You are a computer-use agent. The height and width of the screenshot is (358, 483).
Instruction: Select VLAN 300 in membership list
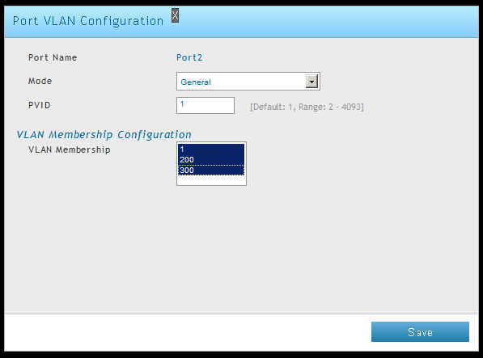click(x=211, y=170)
